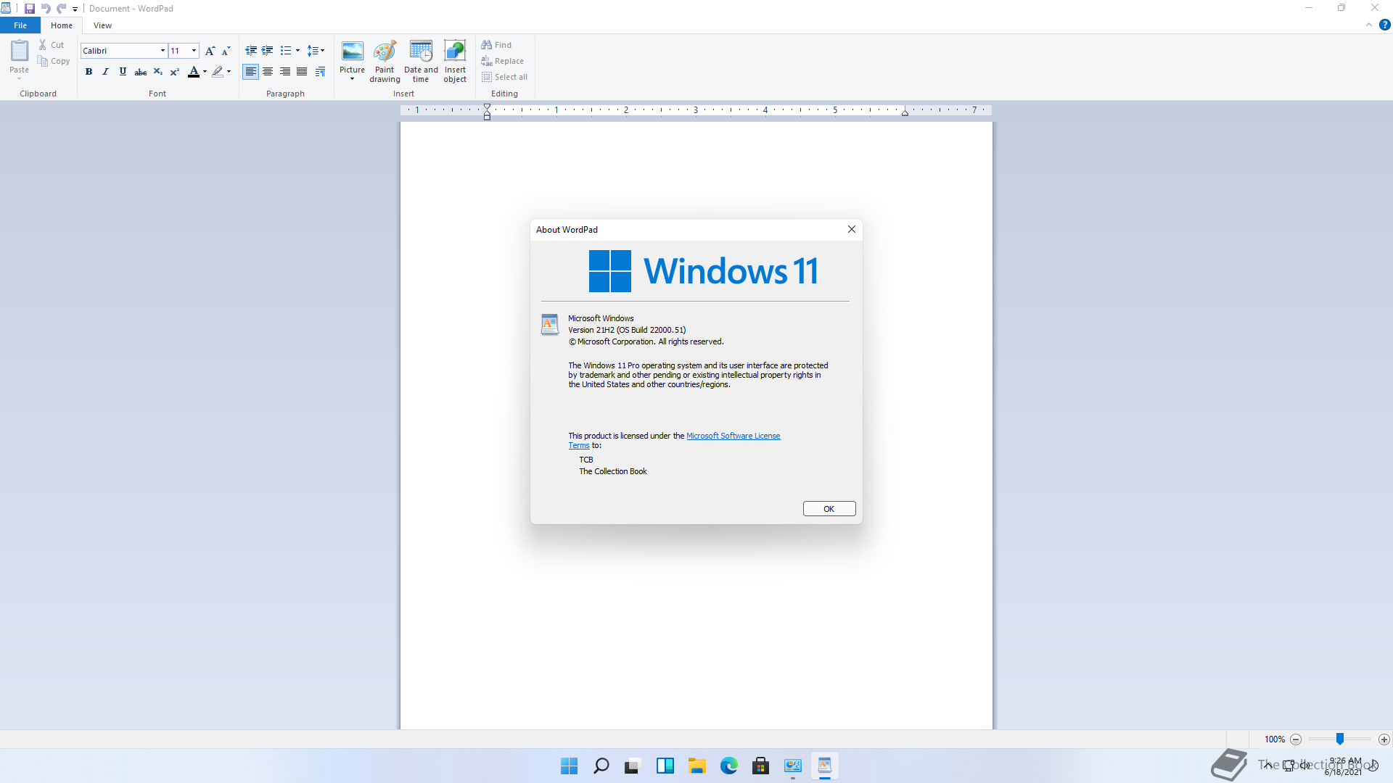Click the Copy icon in Clipboard group
Screen dimensions: 1393x783
tap(43, 62)
